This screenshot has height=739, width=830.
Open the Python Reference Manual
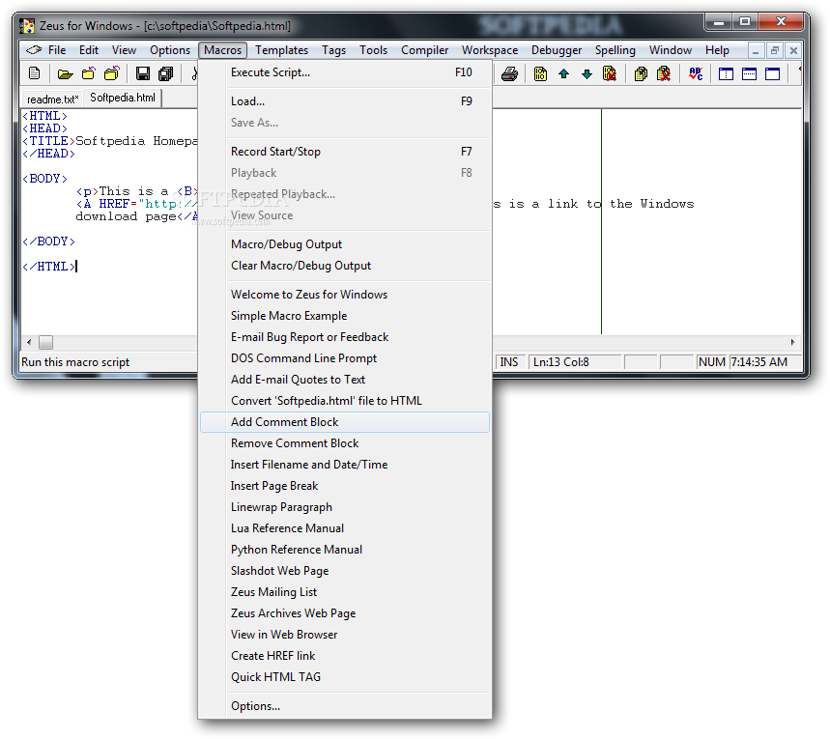pos(345,549)
